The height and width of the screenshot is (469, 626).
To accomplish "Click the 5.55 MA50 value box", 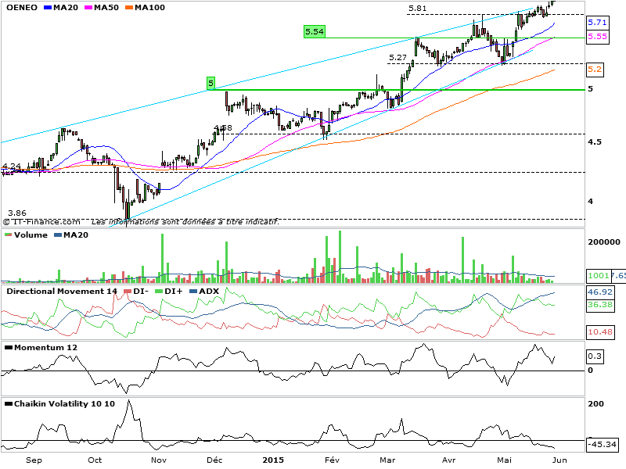I will pyautogui.click(x=597, y=36).
